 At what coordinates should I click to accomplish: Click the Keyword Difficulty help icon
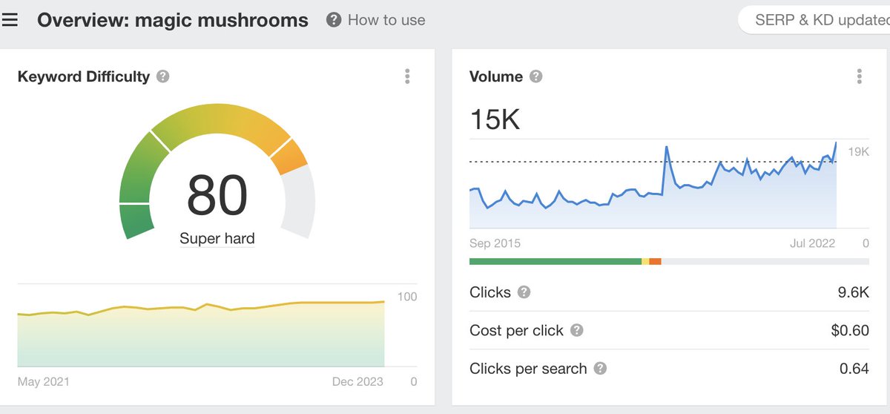click(x=163, y=76)
